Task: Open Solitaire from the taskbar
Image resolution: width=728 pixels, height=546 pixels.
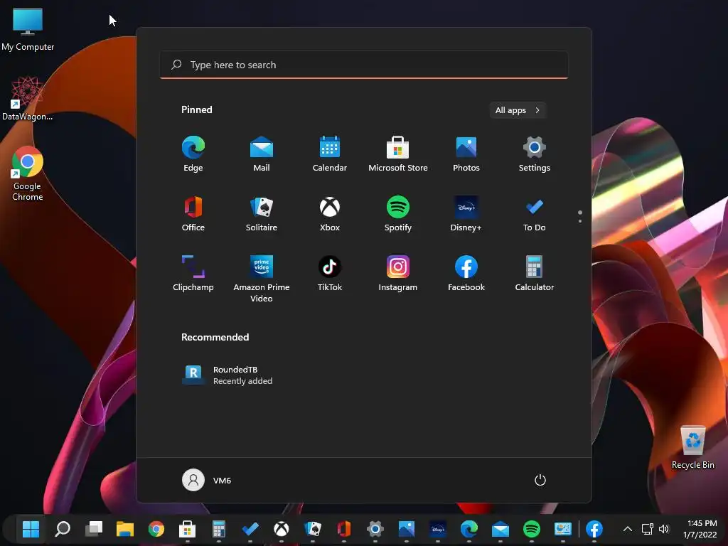Action: point(313,529)
